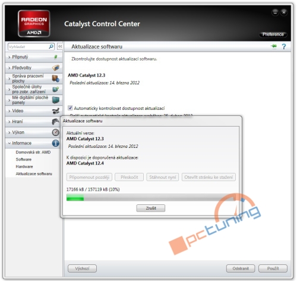Image resolution: width=297 pixels, height=281 pixels.
Task: Open the Preference menu
Action: click(273, 34)
